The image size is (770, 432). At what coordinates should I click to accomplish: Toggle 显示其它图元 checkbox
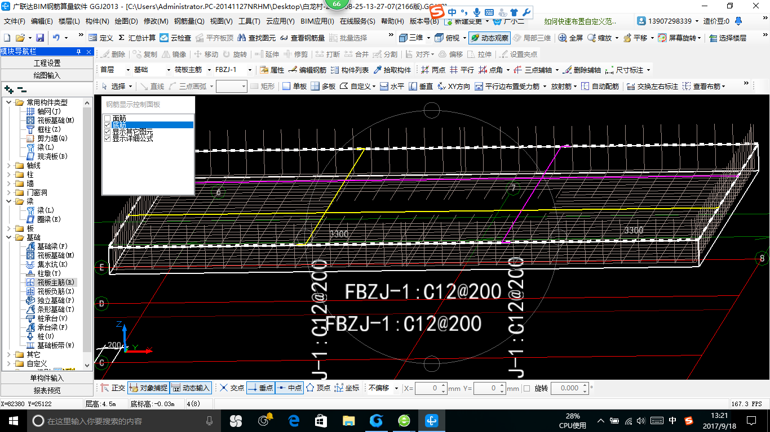(x=108, y=132)
